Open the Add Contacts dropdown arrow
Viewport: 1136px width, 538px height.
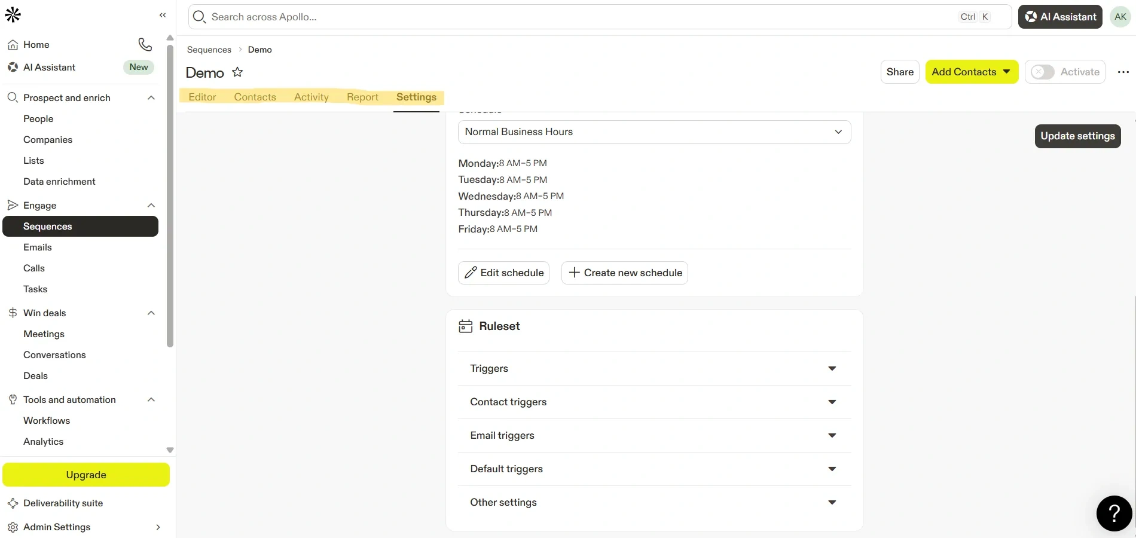tap(1007, 72)
